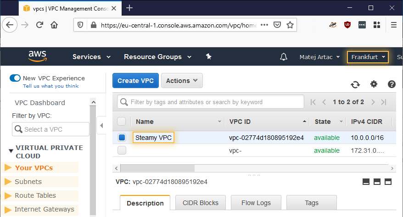Image resolution: width=403 pixels, height=217 pixels.
Task: Check the 172.31.0 VPC row checkbox
Action: coord(122,150)
